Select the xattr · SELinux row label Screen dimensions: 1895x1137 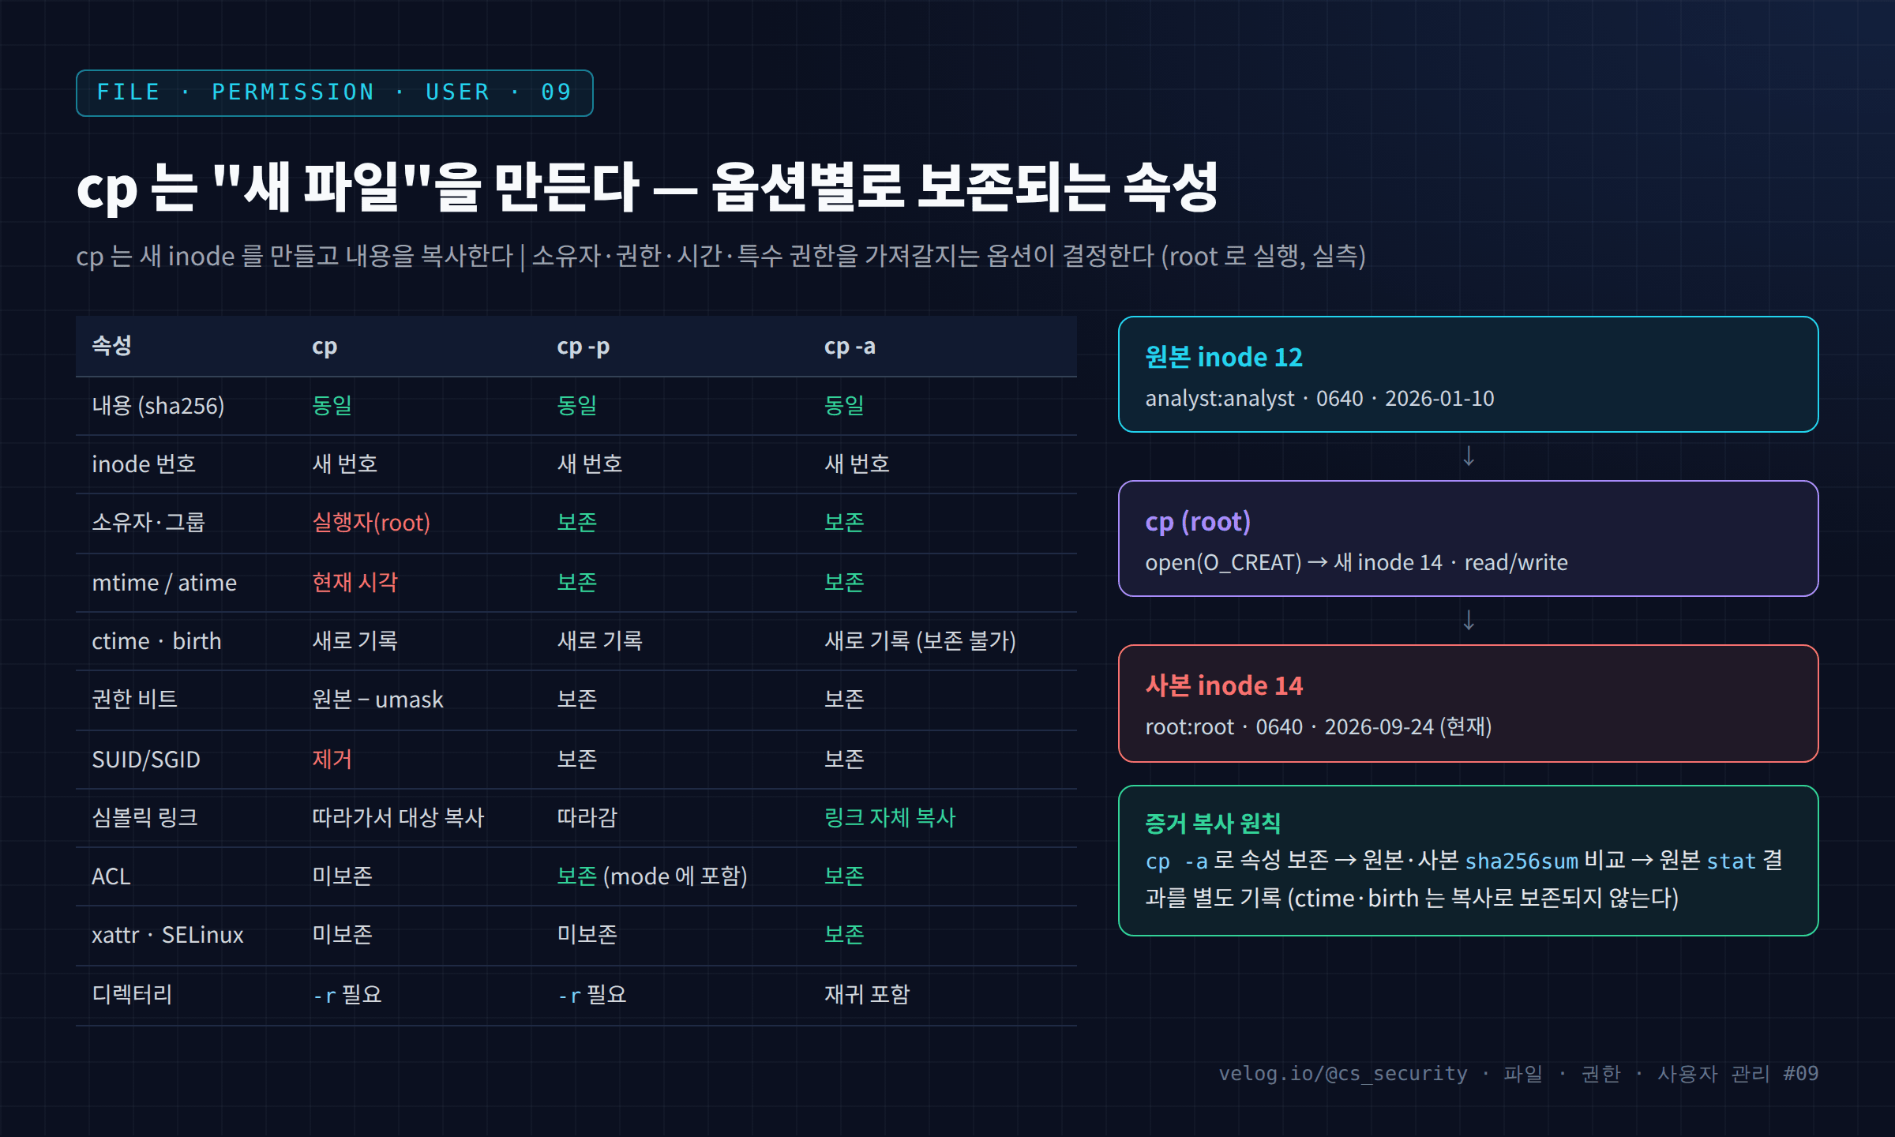tap(167, 935)
